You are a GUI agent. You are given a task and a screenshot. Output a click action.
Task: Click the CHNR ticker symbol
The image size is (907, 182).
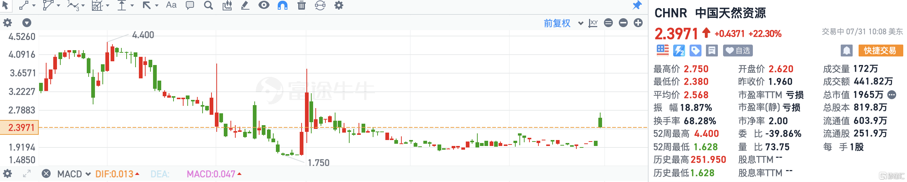tap(671, 13)
